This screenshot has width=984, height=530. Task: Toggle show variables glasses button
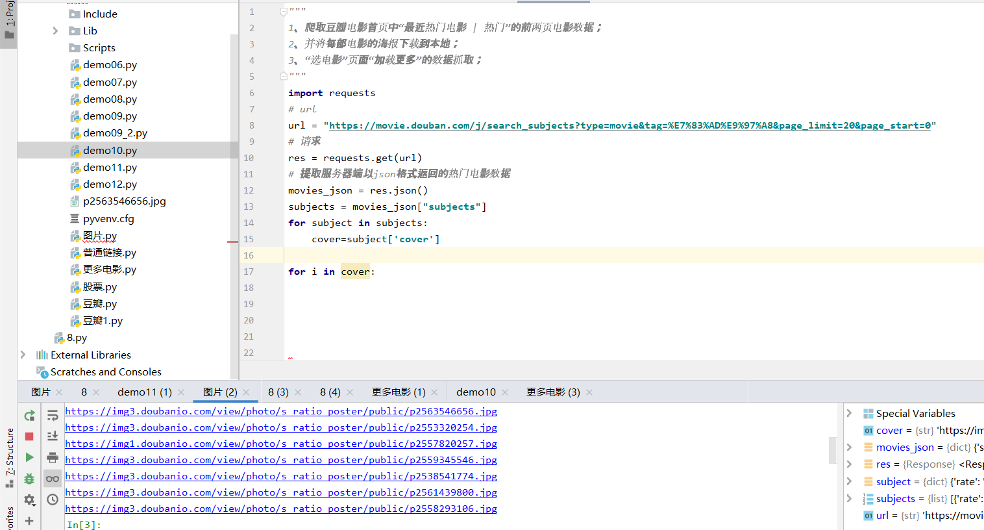point(53,479)
